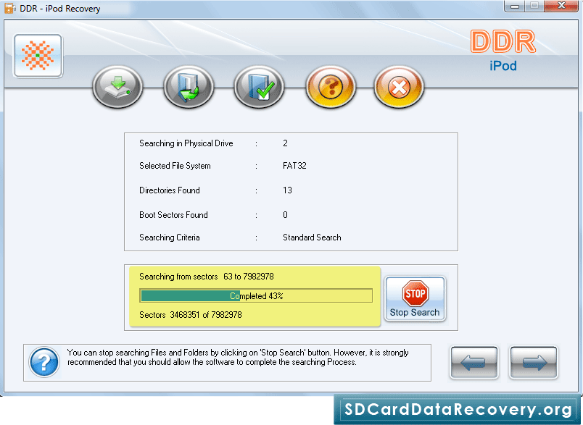583x425 pixels.
Task: Go back with the left arrow button
Action: [474, 362]
